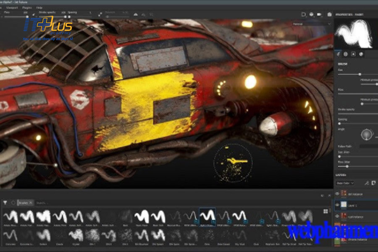Adjust the brush Size slider
This screenshot has width=378, height=252.
[348, 74]
